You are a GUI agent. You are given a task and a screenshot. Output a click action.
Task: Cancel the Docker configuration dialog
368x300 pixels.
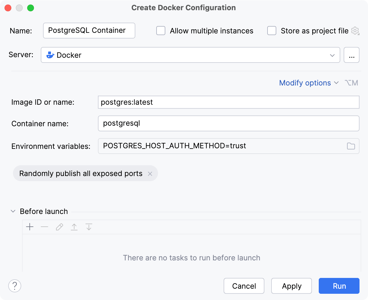(244, 286)
